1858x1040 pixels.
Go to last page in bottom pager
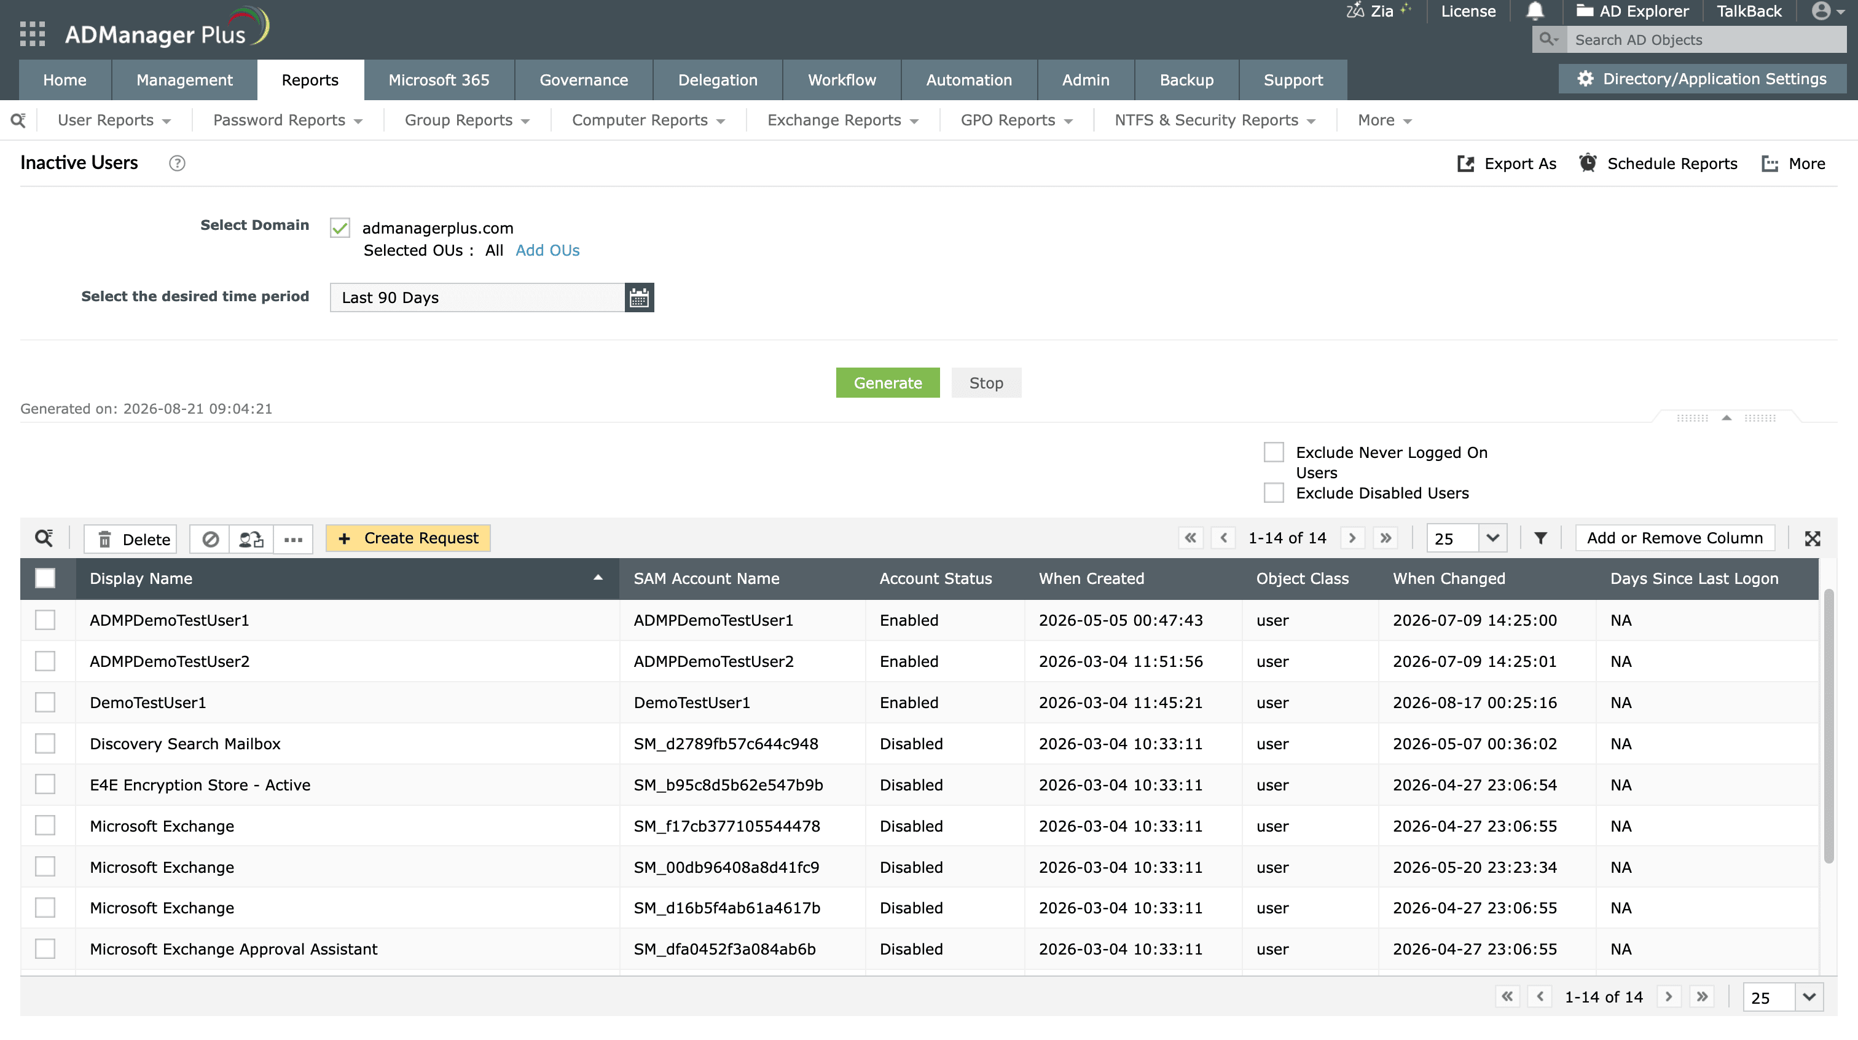coord(1702,997)
